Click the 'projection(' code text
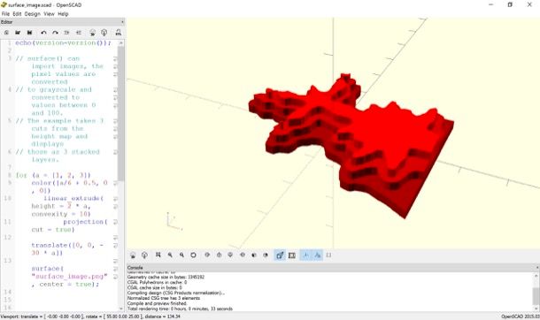The height and width of the screenshot is (320, 540). click(x=85, y=222)
